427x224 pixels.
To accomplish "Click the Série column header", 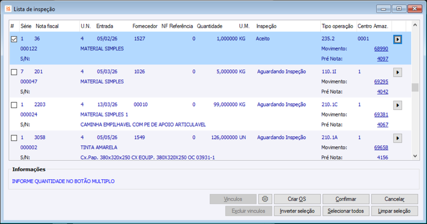I will pyautogui.click(x=26, y=26).
